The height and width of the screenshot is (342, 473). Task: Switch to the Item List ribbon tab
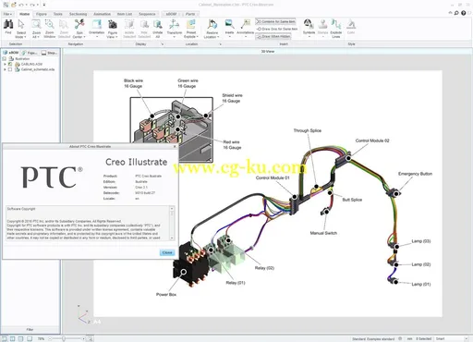pyautogui.click(x=125, y=14)
